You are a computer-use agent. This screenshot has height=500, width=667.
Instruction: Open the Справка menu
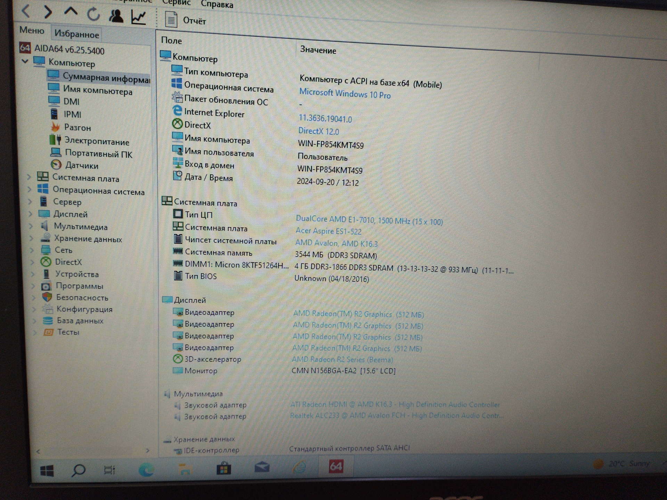(217, 4)
